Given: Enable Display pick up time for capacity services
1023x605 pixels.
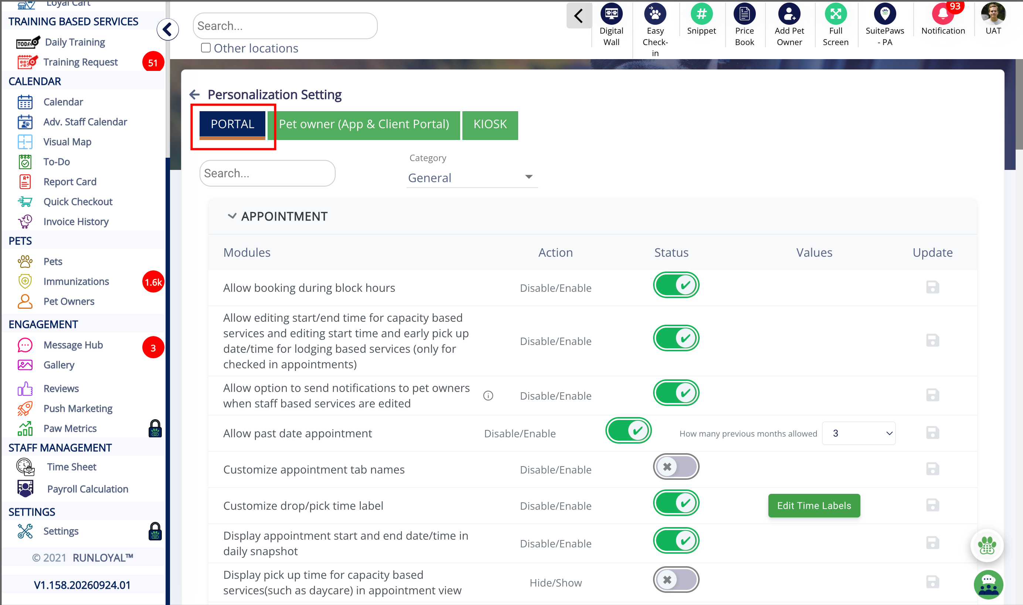Looking at the screenshot, I should pyautogui.click(x=676, y=580).
